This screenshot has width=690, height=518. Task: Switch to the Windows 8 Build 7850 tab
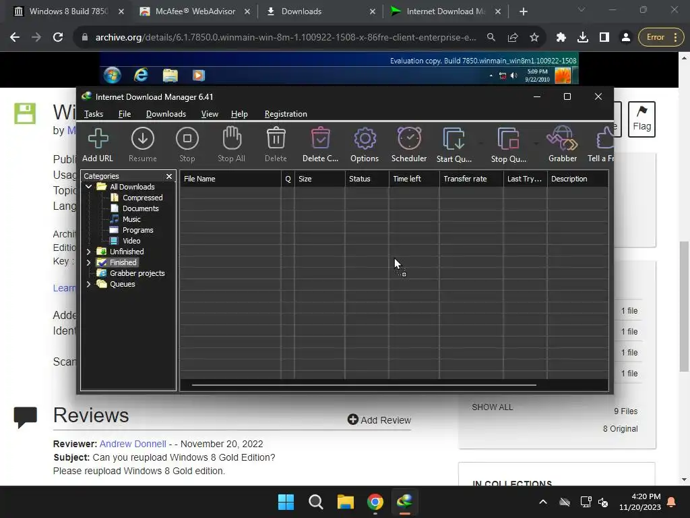click(x=68, y=11)
